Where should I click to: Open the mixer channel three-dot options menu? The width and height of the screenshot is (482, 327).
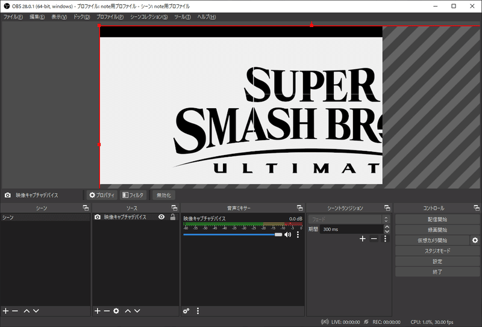pos(298,234)
